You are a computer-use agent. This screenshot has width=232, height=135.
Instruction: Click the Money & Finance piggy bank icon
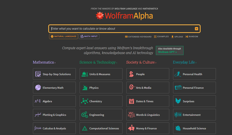coord(131,128)
